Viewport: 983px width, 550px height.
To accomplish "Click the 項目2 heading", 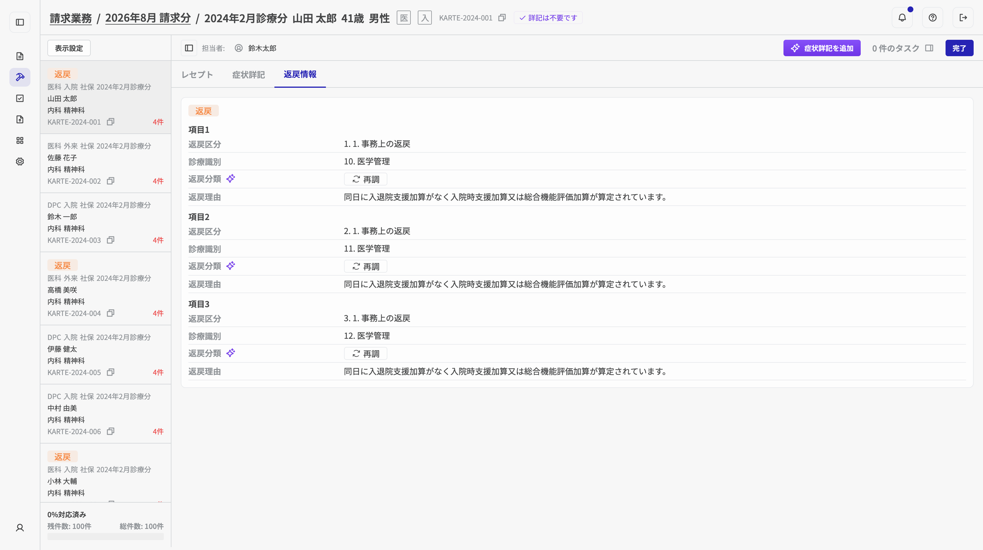I will [199, 217].
